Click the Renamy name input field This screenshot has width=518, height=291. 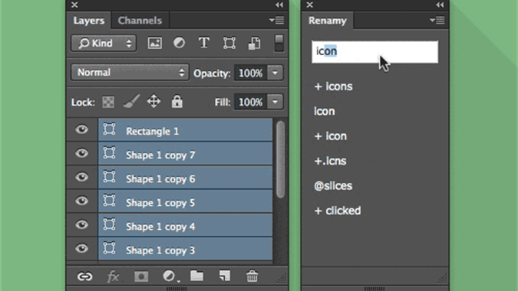point(375,52)
